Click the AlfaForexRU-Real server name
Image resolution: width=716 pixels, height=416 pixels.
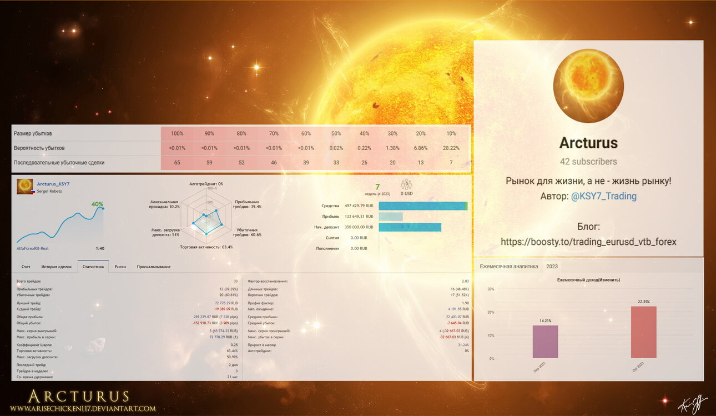click(x=33, y=248)
